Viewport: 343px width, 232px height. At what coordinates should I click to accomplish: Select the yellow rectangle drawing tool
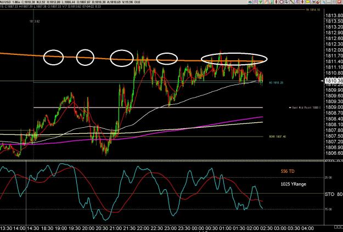click(308, 2)
